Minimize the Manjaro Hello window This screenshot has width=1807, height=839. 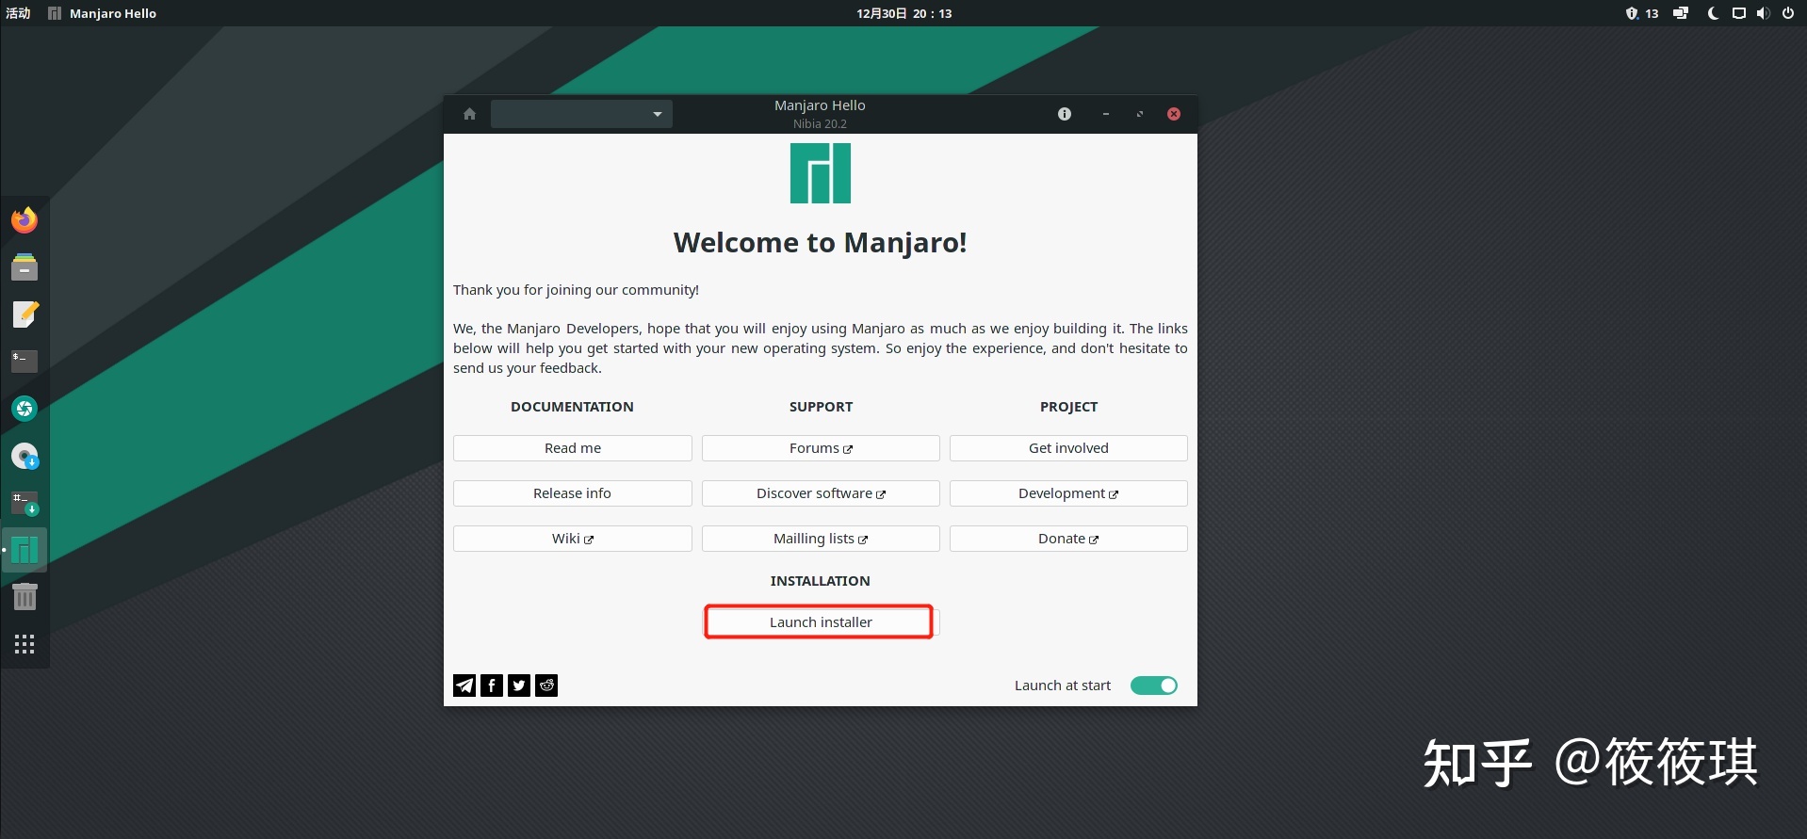click(1106, 114)
